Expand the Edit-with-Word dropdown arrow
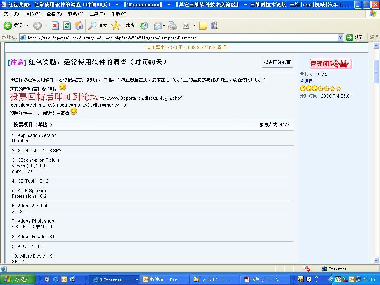Viewport: 380px width, 285px height. pyautogui.click(x=194, y=26)
